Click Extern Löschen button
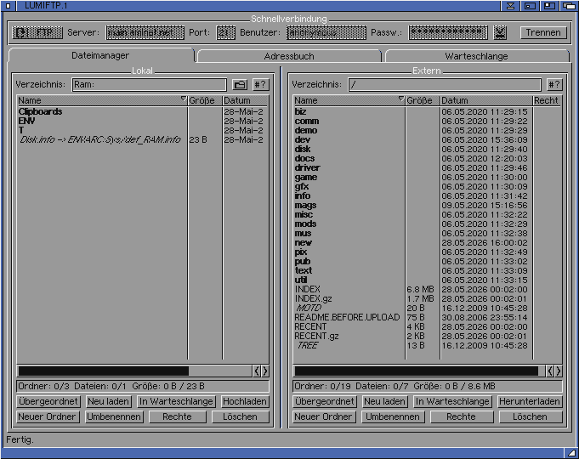 [531, 416]
